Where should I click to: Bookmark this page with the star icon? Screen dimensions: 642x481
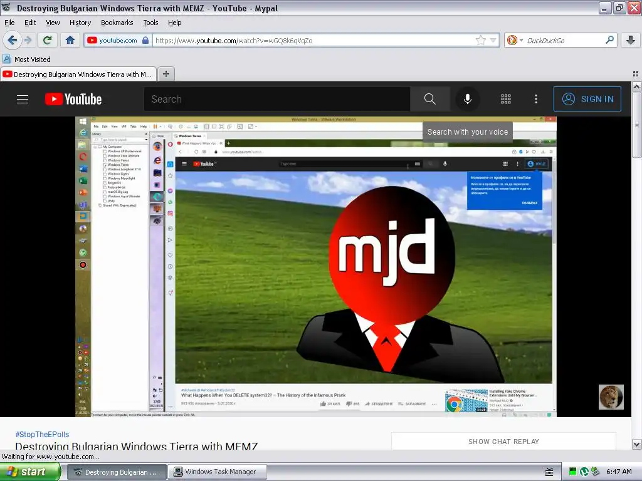(481, 40)
